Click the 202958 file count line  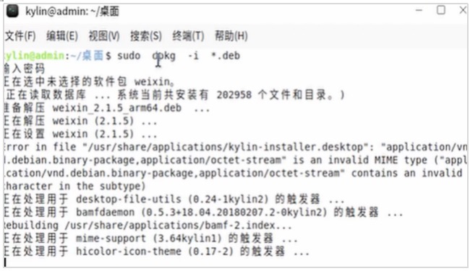point(174,95)
